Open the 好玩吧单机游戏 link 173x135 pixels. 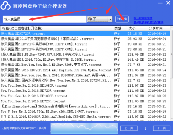pos(143,18)
